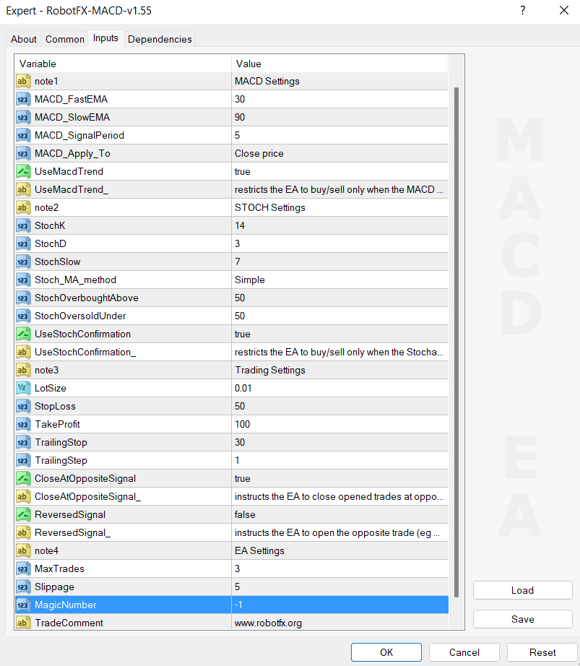Click the integer icon beside Stoch_MA_method
580x666 pixels.
pyautogui.click(x=23, y=280)
